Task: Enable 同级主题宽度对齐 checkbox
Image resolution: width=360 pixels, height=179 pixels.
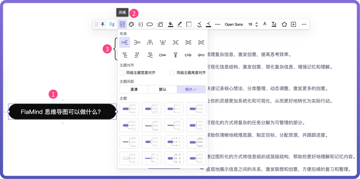Action: click(x=122, y=73)
